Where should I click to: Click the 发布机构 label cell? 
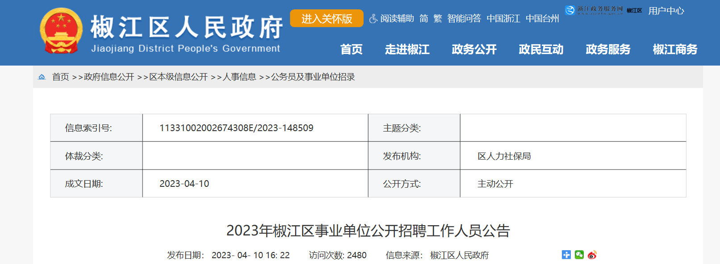tap(414, 156)
